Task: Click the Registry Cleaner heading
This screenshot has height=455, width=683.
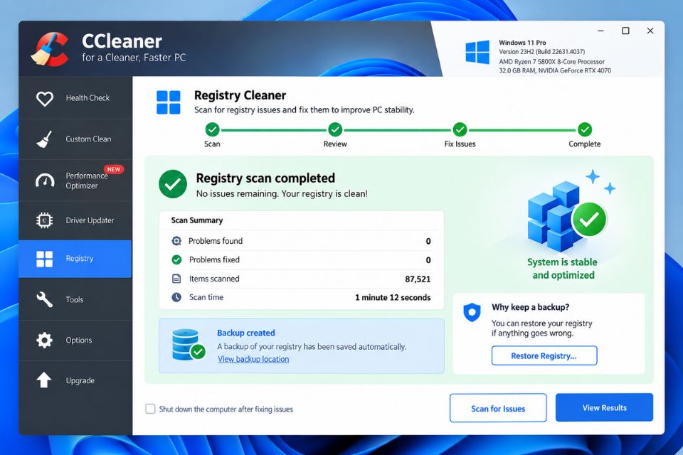Action: (x=240, y=95)
